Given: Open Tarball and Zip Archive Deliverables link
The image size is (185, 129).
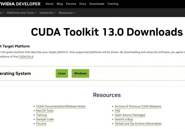Looking at the screenshot, I should (138, 124).
